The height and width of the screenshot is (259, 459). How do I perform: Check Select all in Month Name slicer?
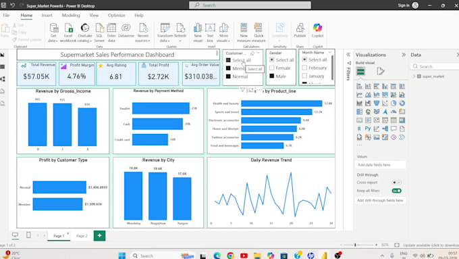304,60
